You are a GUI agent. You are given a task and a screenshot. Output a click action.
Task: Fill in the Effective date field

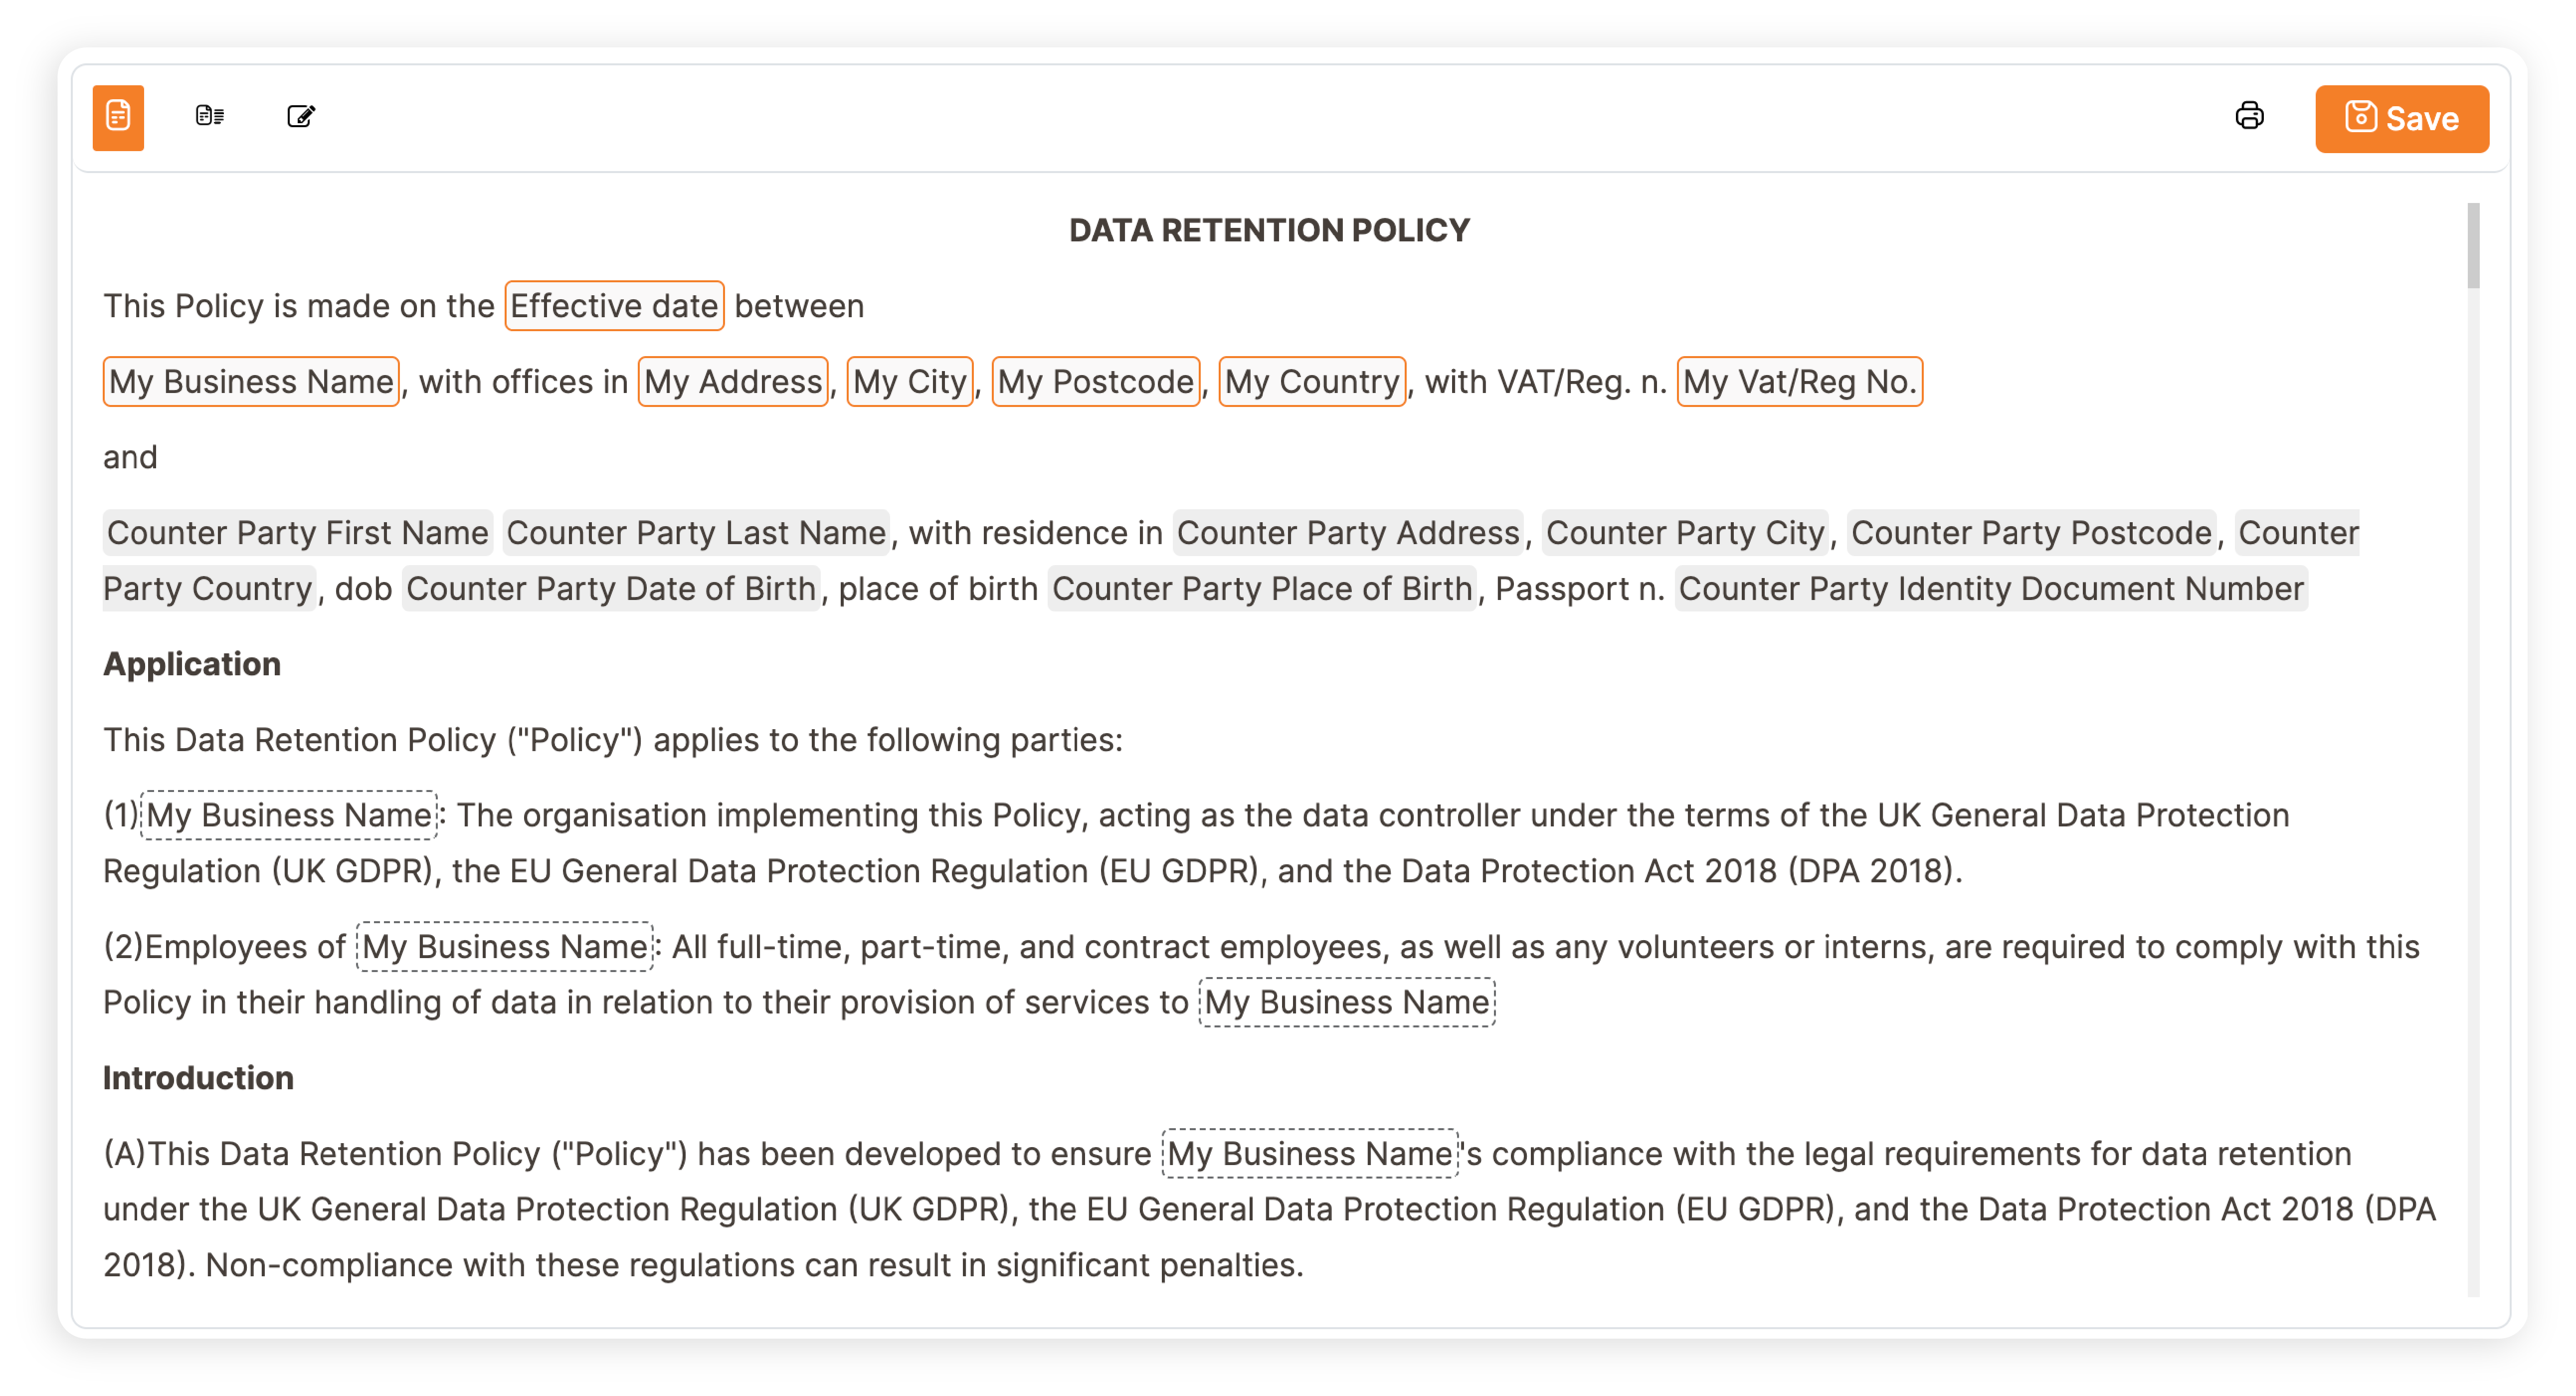(x=614, y=306)
